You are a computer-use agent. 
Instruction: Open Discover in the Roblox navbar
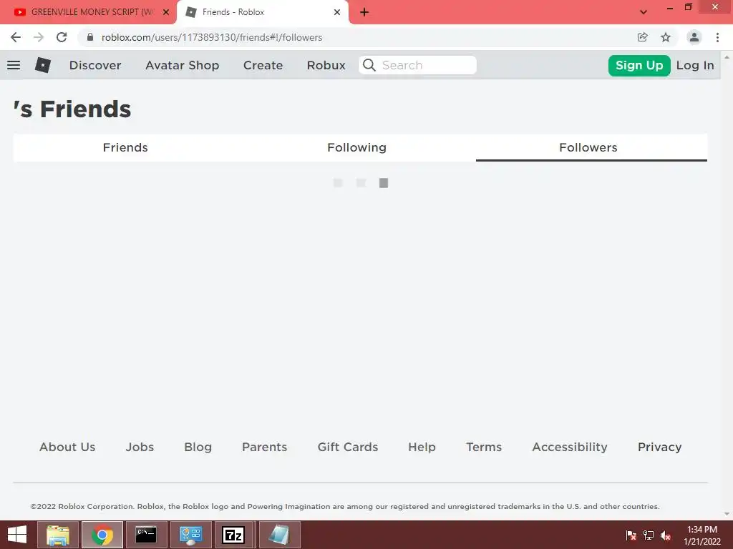(x=95, y=65)
